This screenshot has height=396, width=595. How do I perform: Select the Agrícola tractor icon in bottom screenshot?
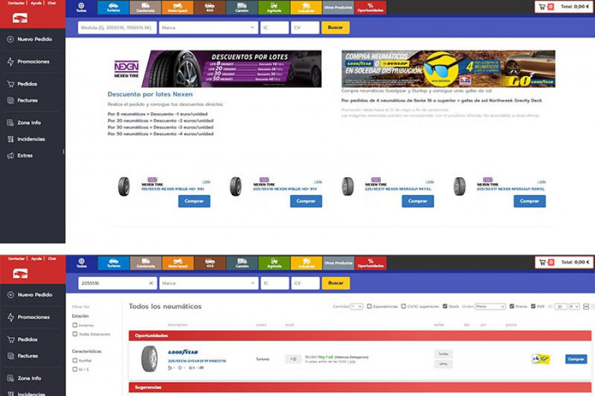pos(274,261)
